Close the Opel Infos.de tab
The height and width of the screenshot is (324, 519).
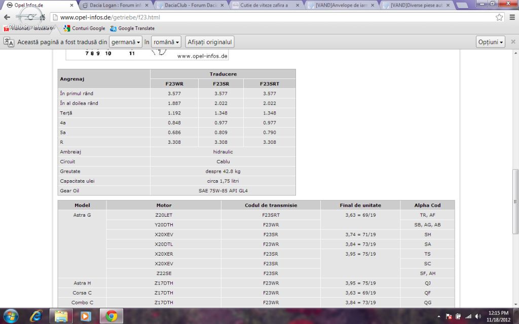(x=72, y=5)
